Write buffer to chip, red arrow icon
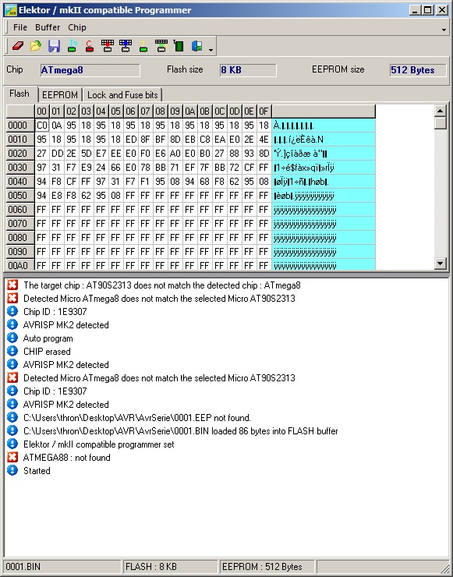 pos(108,46)
